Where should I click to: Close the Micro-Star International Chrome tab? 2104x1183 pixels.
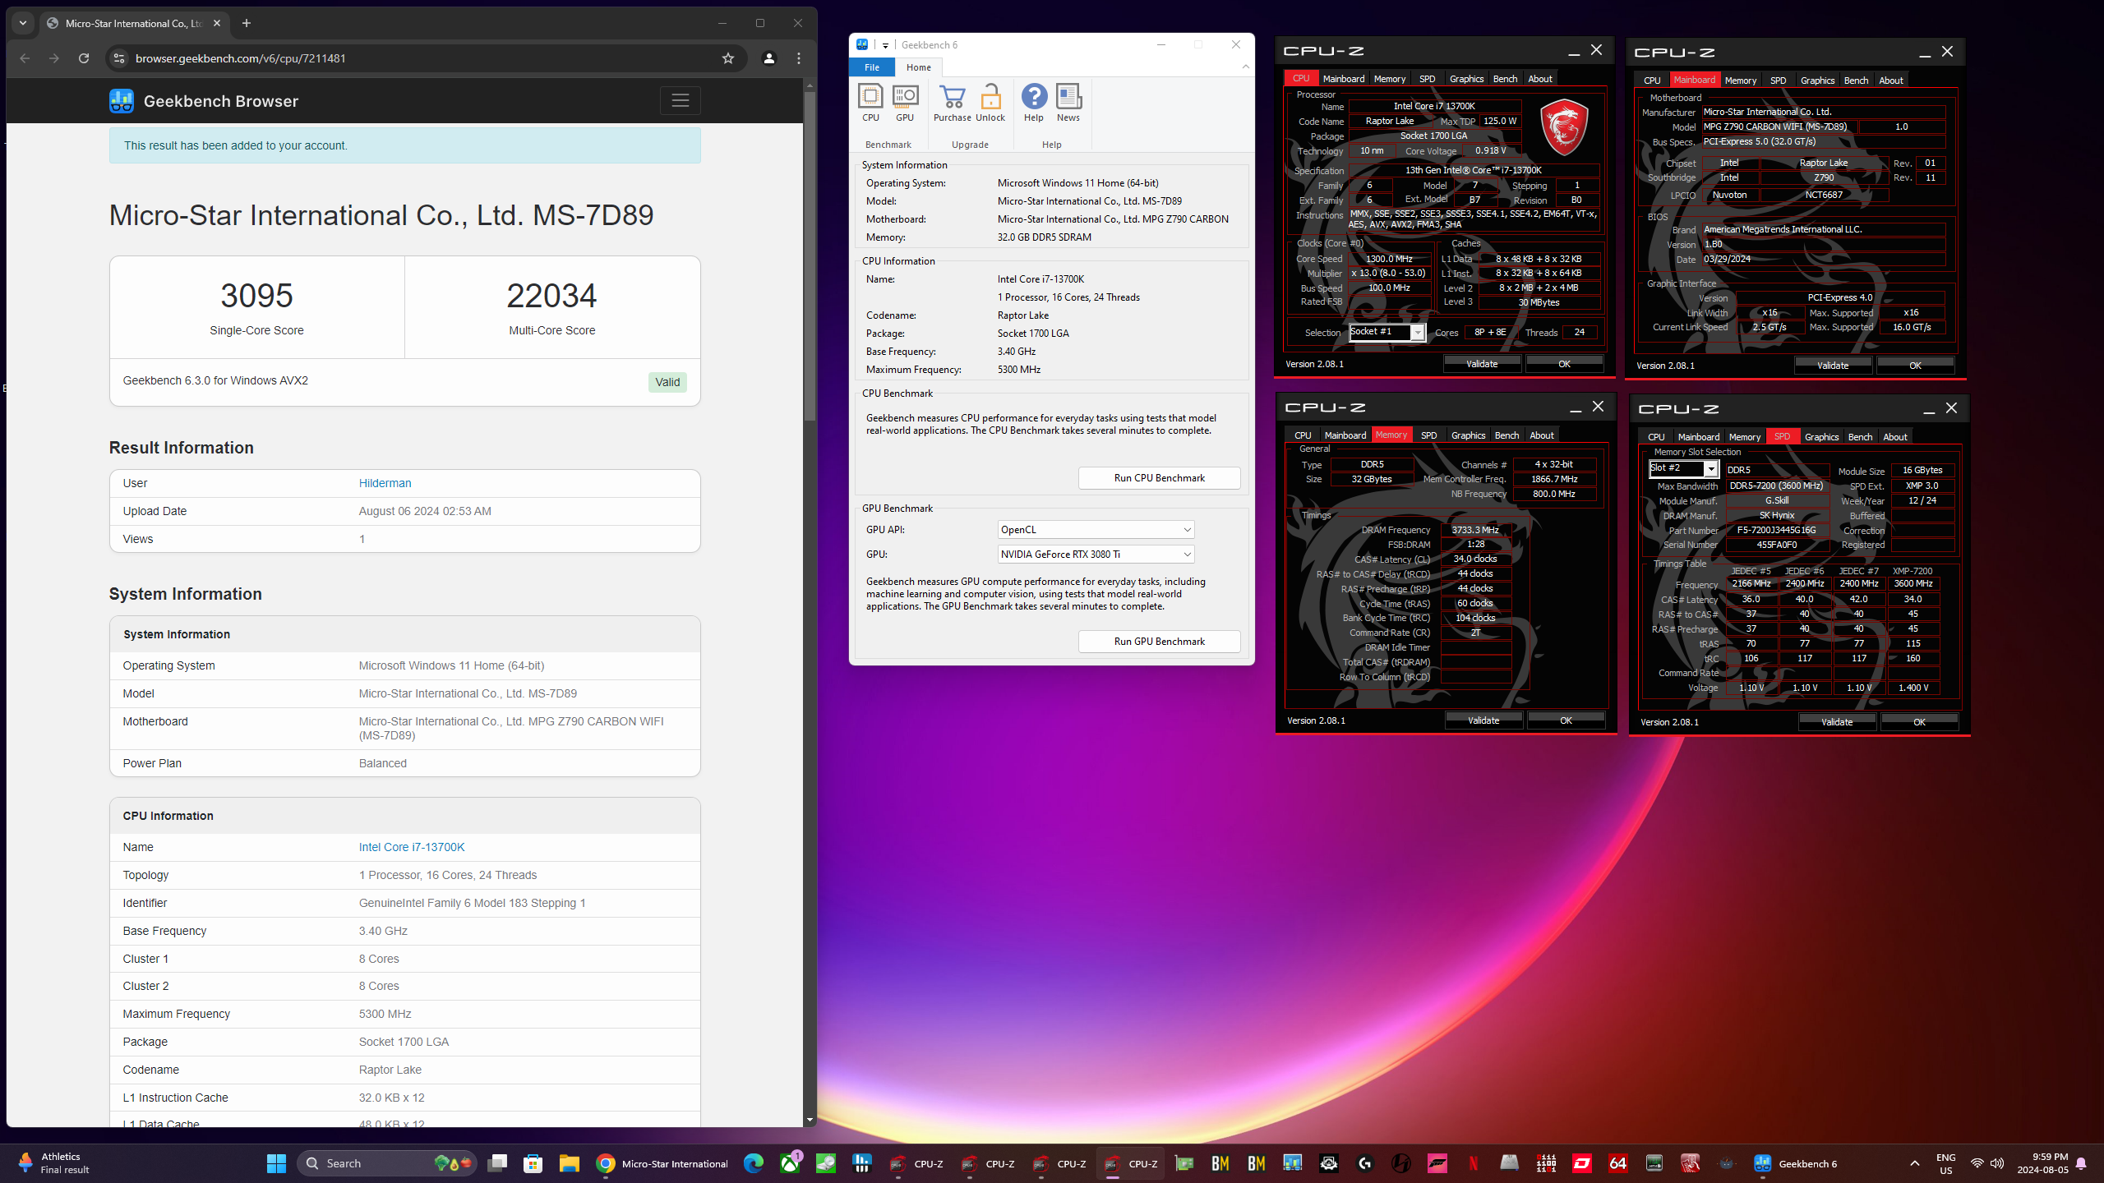tap(217, 23)
